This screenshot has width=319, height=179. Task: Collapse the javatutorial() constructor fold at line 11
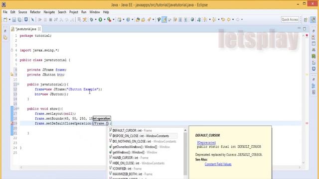18,84
